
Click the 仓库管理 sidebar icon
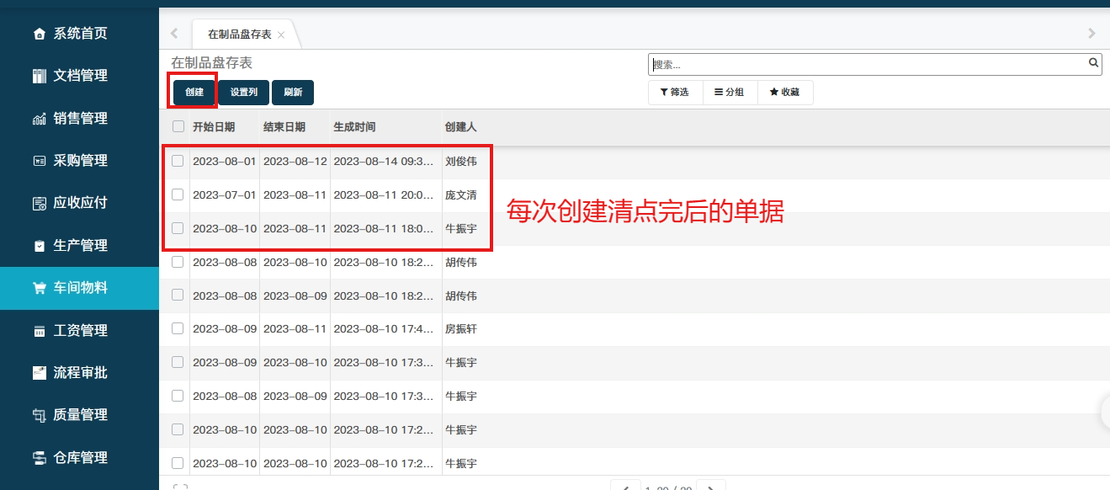point(39,458)
